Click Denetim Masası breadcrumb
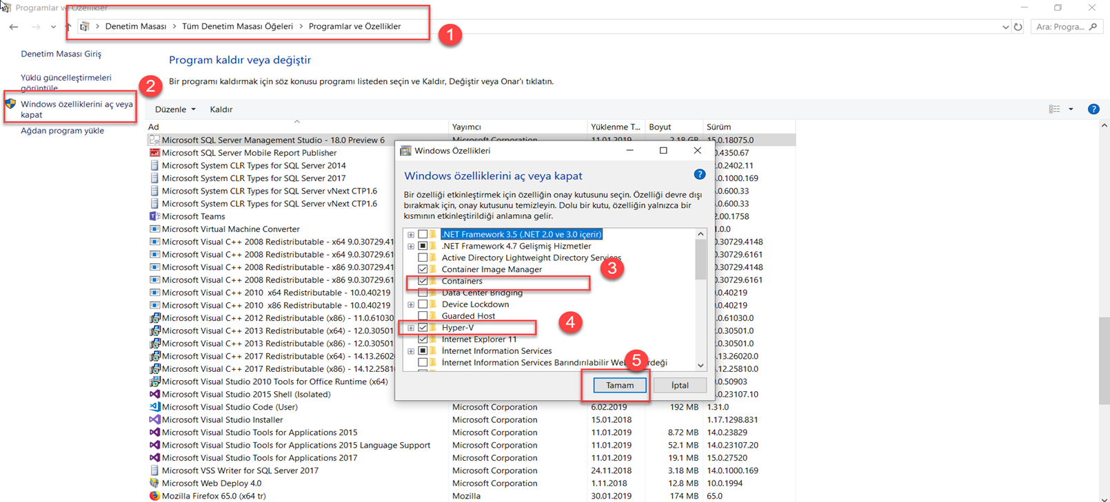 click(x=136, y=26)
